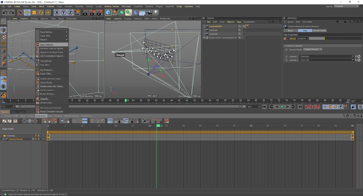
Task: Click the Cube primitive icon
Action: [108, 13]
